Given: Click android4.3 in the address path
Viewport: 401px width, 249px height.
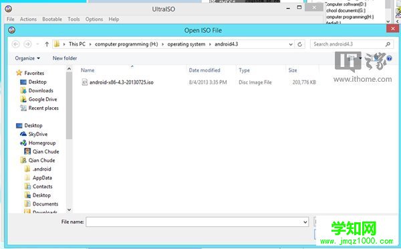Looking at the screenshot, I should point(227,44).
